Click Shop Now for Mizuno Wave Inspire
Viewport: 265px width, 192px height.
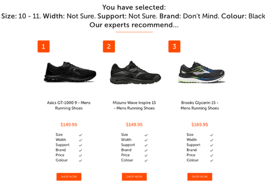(134, 177)
